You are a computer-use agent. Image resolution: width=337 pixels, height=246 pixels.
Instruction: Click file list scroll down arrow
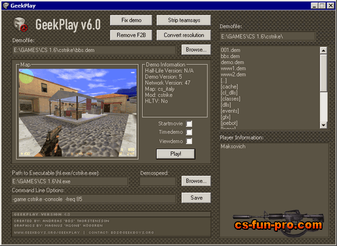(324, 125)
